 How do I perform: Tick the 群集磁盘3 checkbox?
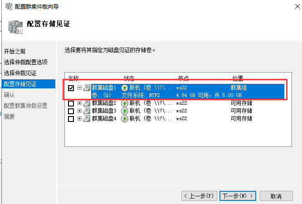71,111
